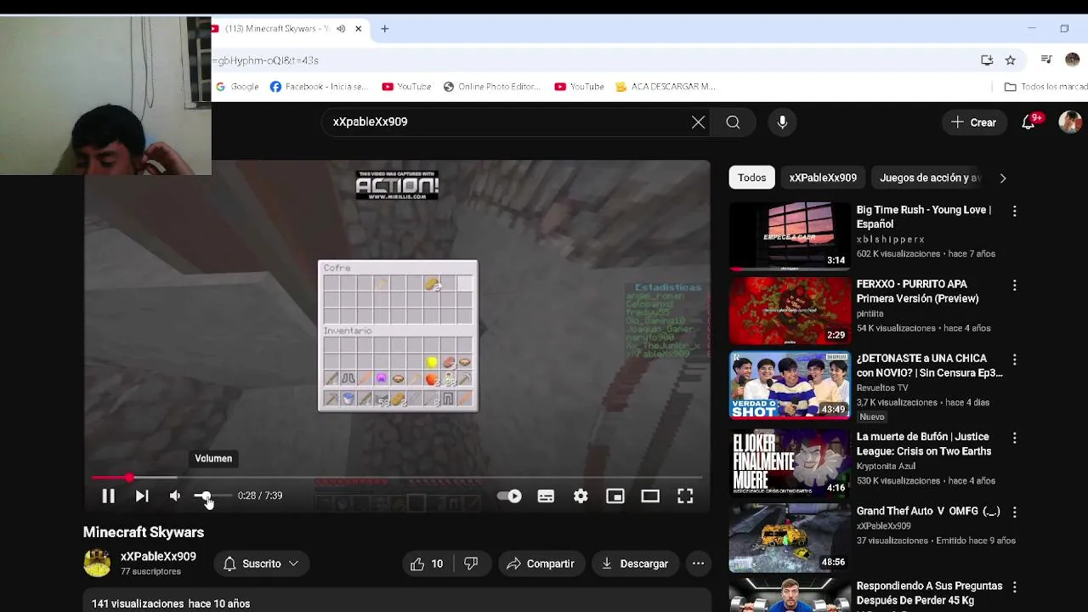Enter fullscreen mode

[685, 496]
